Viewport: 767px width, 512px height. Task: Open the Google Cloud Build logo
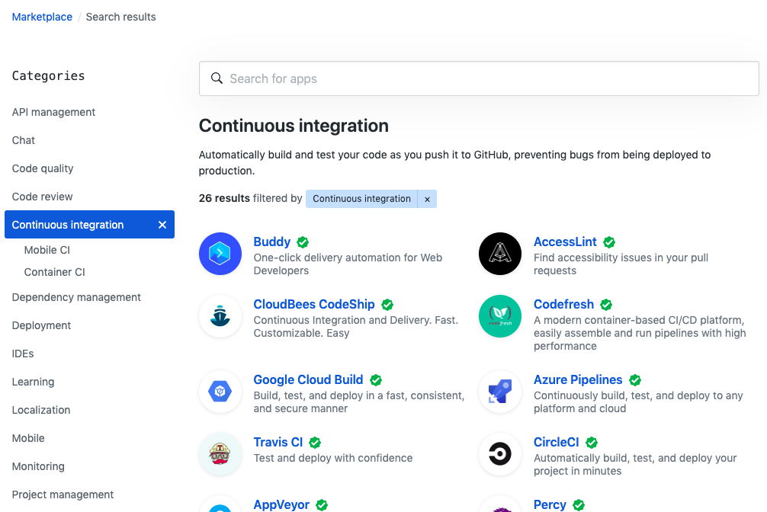point(220,392)
